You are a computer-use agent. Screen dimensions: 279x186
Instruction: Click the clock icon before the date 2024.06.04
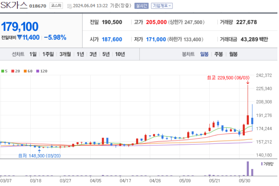pos(70,6)
